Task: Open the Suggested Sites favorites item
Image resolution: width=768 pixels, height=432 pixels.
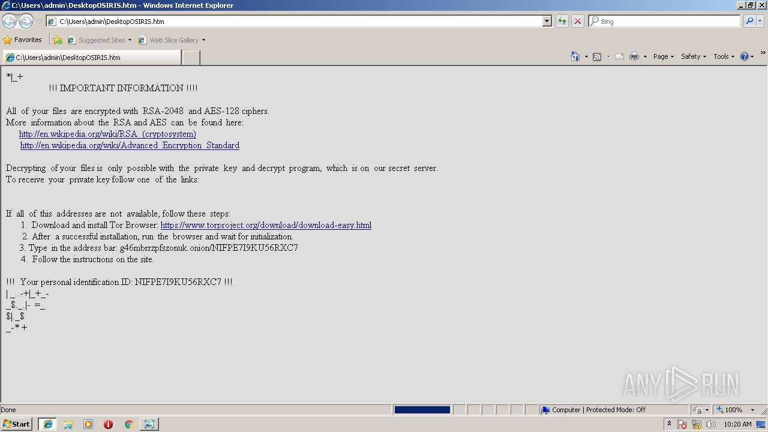Action: (x=99, y=40)
